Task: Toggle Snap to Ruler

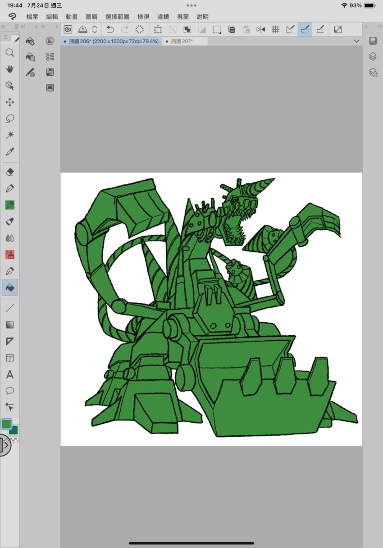Action: click(291, 29)
